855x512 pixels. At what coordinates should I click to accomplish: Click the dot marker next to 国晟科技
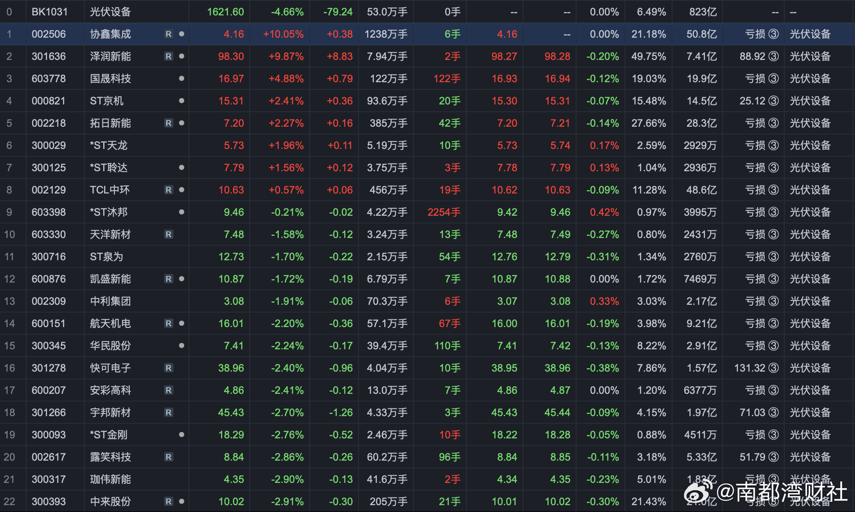[x=182, y=79]
